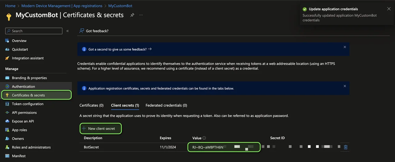Click the notification message about MyCustomBot credentials
This screenshot has height=162, width=395.
click(x=339, y=18)
